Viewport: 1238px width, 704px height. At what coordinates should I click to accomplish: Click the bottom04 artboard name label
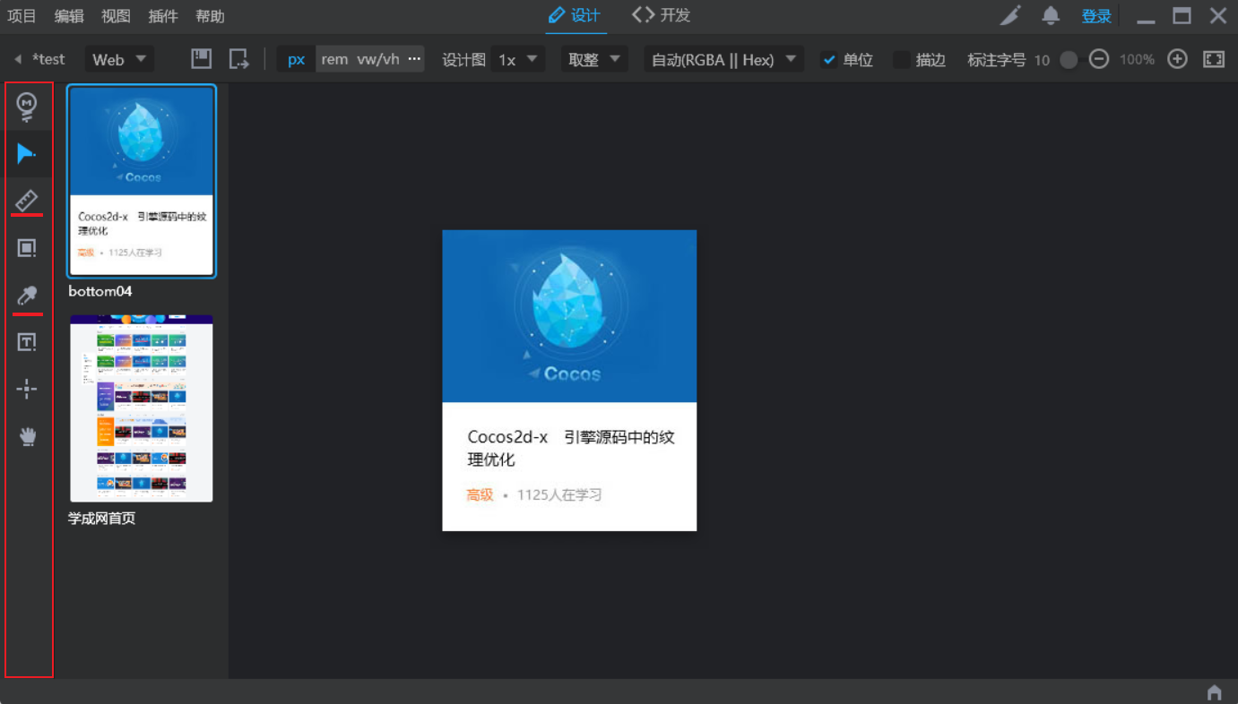[x=100, y=291]
